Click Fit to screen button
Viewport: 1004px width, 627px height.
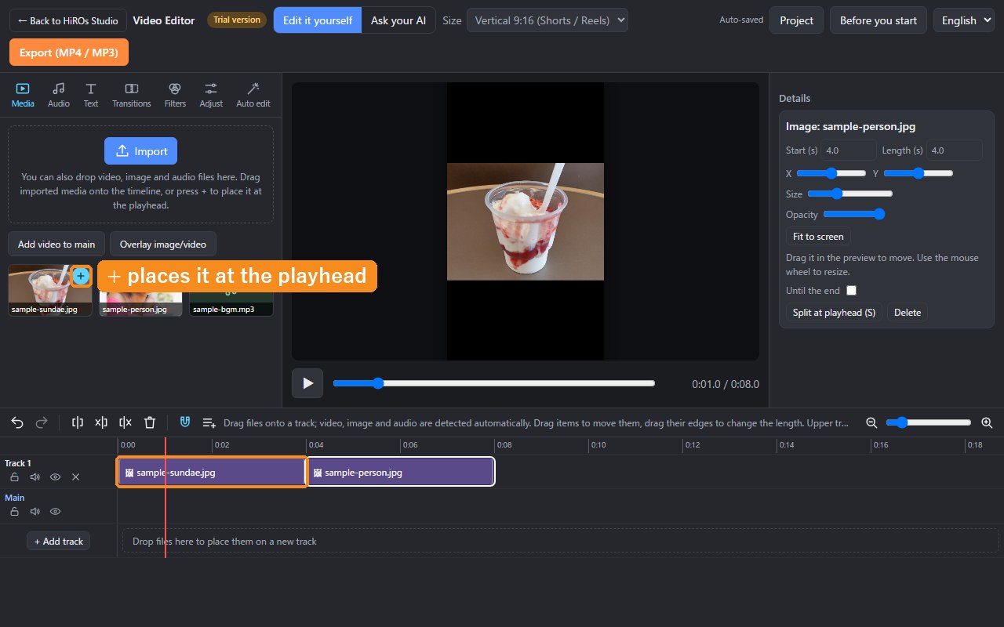pos(818,237)
